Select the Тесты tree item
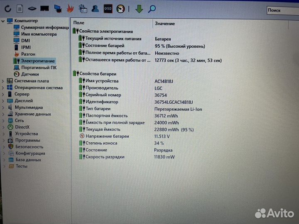 coord(18,166)
